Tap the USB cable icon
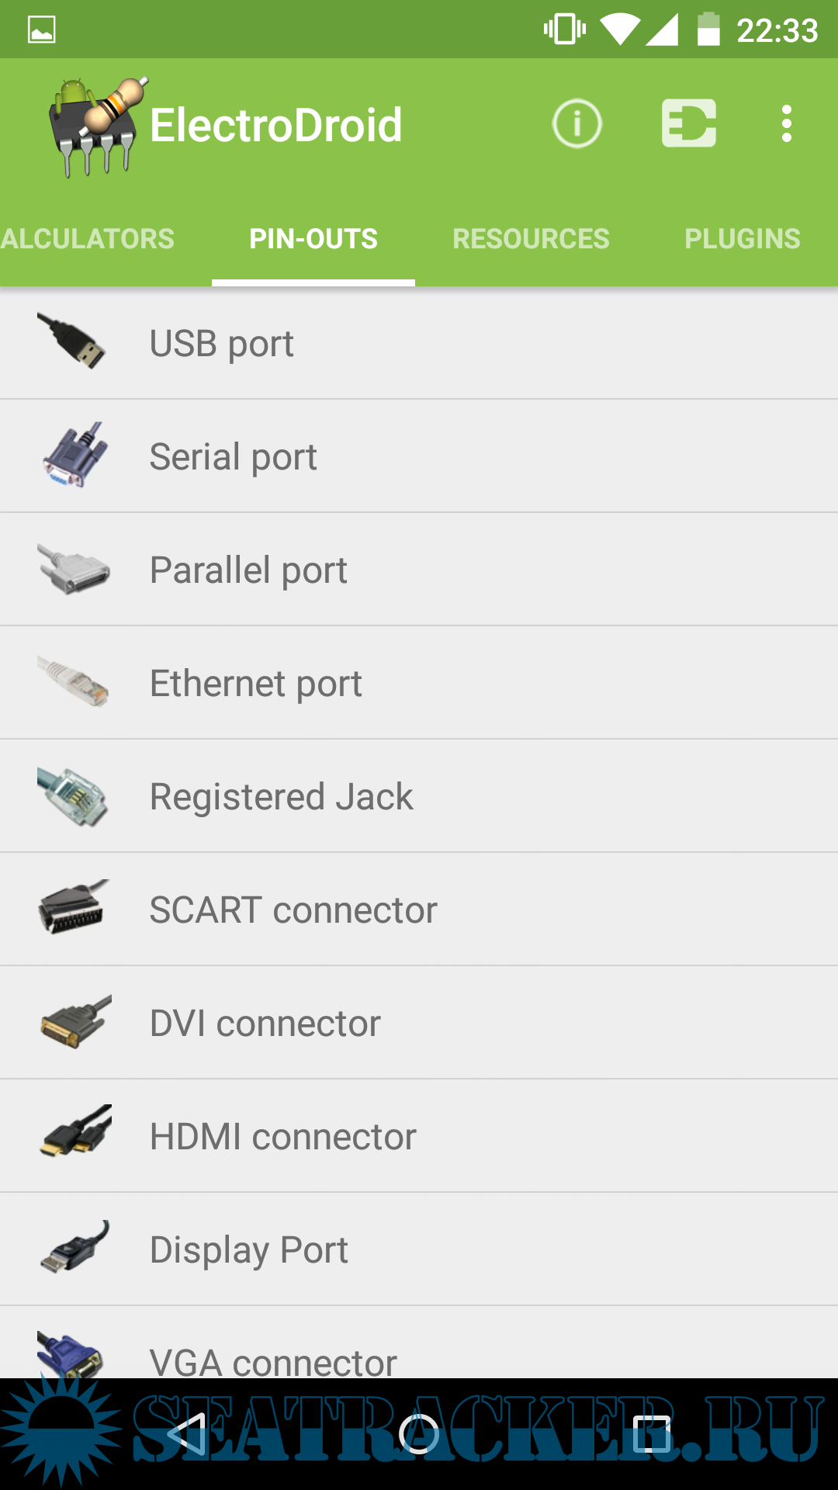Viewport: 838px width, 1490px height. pyautogui.click(x=72, y=341)
